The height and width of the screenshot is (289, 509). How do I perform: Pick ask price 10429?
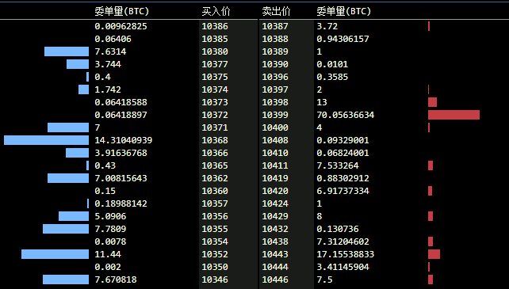[x=275, y=216]
